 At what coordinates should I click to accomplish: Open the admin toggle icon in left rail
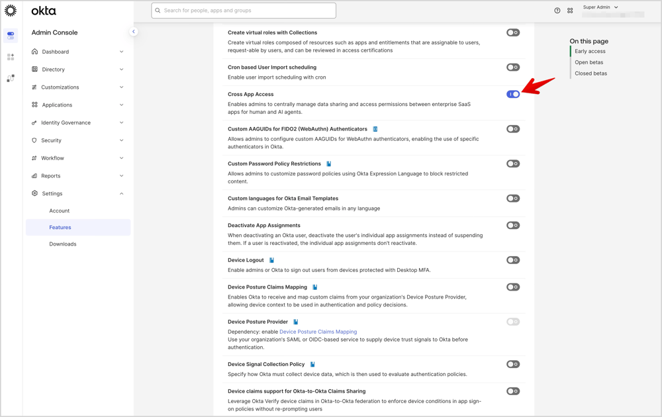11,35
